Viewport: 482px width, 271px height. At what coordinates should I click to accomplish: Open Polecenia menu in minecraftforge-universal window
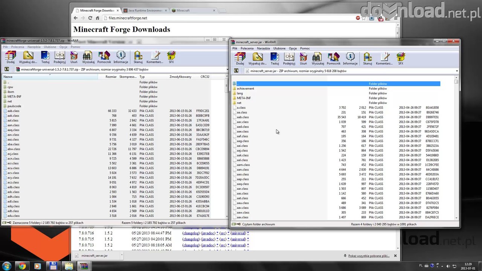[18, 47]
